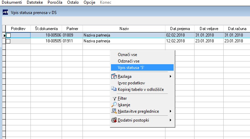
Task: Click partner code 01911
Action: tap(68, 41)
